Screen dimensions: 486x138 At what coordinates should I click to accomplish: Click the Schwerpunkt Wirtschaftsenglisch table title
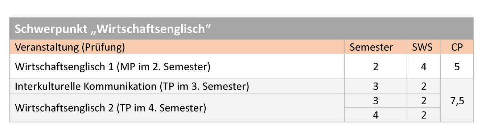coord(113,29)
